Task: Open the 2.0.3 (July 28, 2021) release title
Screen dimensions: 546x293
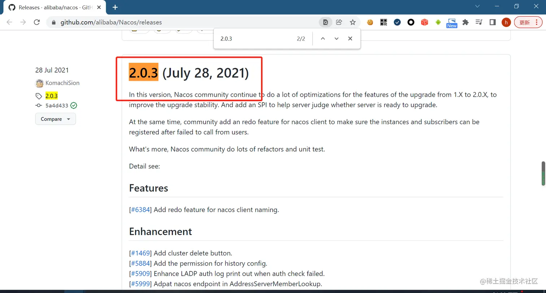Action: (x=189, y=73)
